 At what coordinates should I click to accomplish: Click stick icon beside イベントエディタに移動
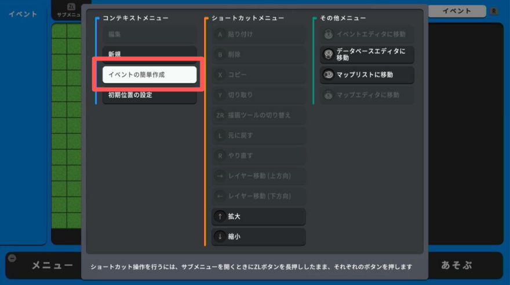[328, 34]
